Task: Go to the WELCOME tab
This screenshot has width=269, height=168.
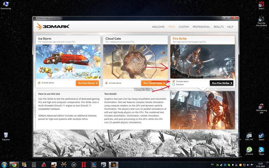Action: 158,27
